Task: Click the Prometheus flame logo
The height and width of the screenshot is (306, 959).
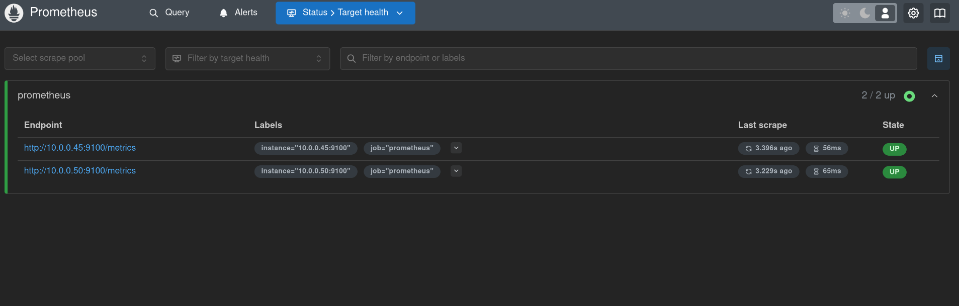Action: (14, 13)
